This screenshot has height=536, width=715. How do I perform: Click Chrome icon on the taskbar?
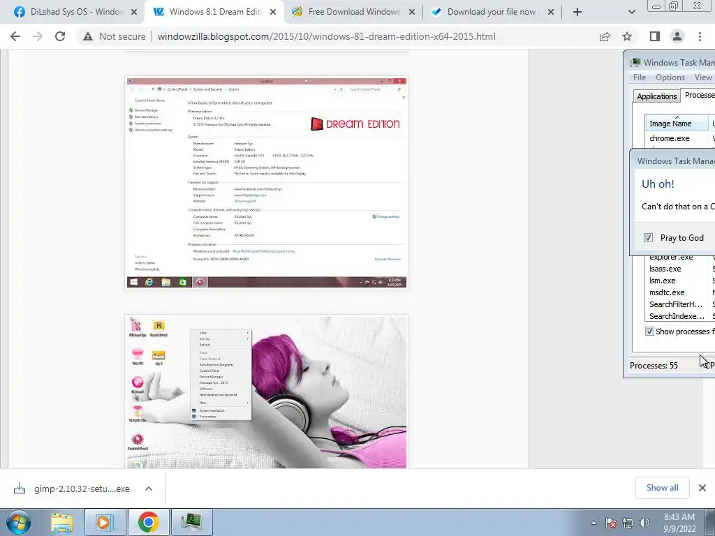point(148,522)
